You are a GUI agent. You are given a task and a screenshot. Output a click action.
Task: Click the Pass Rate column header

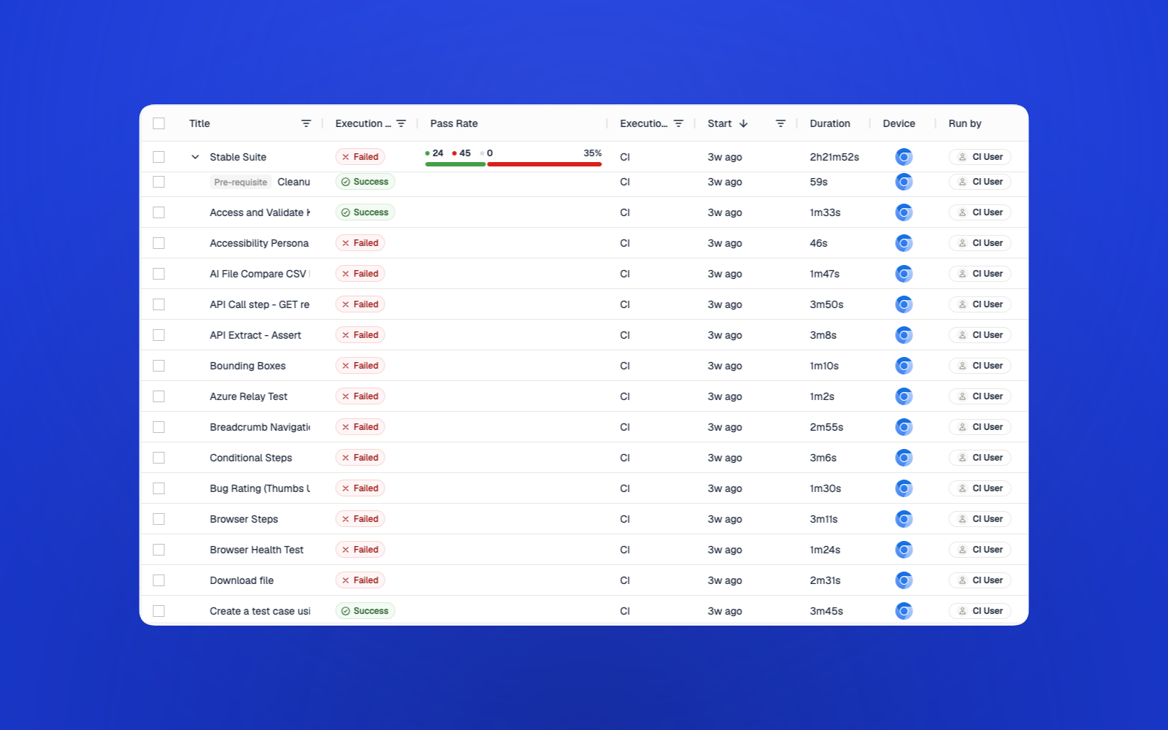[454, 123]
